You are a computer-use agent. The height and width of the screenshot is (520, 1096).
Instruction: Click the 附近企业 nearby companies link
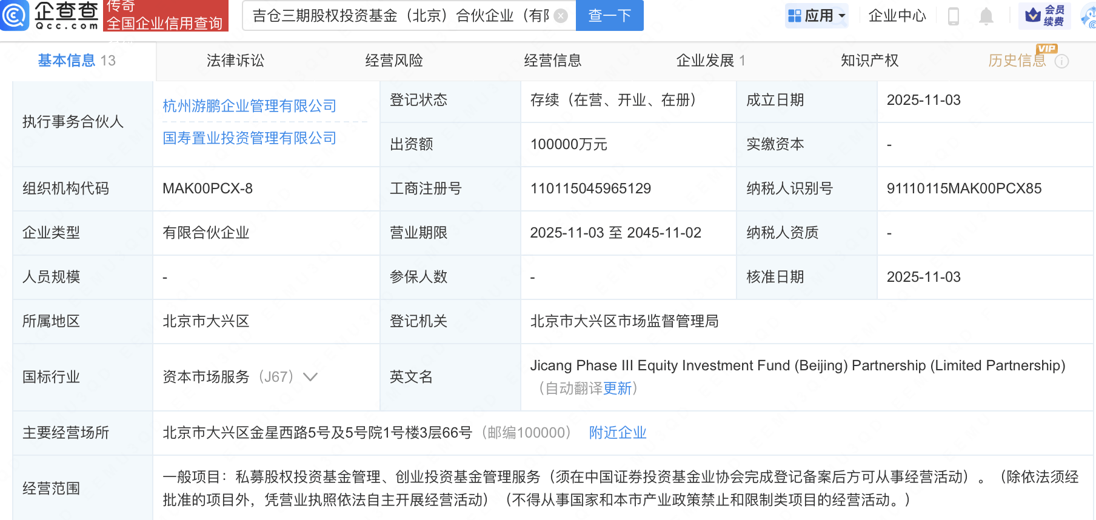click(617, 433)
